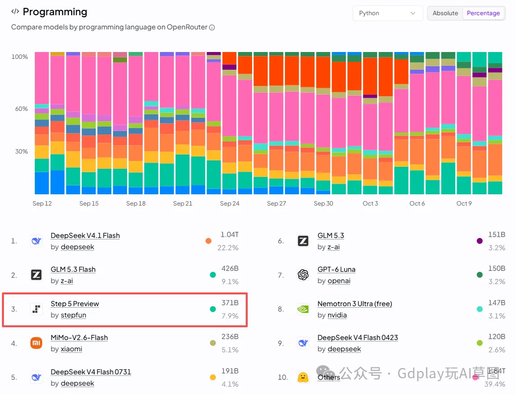Open the DeepSeek V4 Flash 0423 link
This screenshot has height=394, width=516.
point(358,338)
